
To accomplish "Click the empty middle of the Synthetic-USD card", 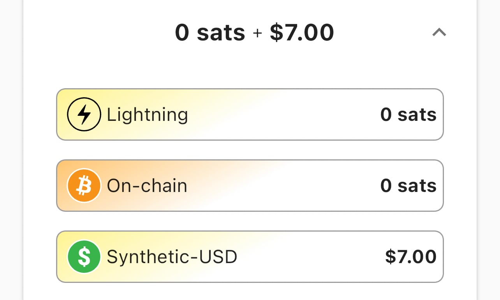I will click(312, 257).
